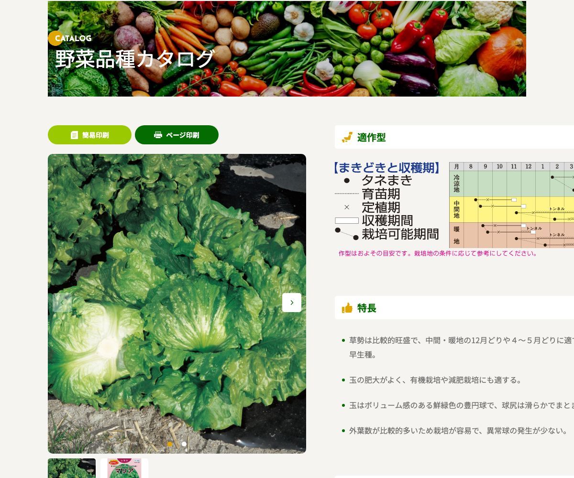Go back to the previous photo slide

62,303
